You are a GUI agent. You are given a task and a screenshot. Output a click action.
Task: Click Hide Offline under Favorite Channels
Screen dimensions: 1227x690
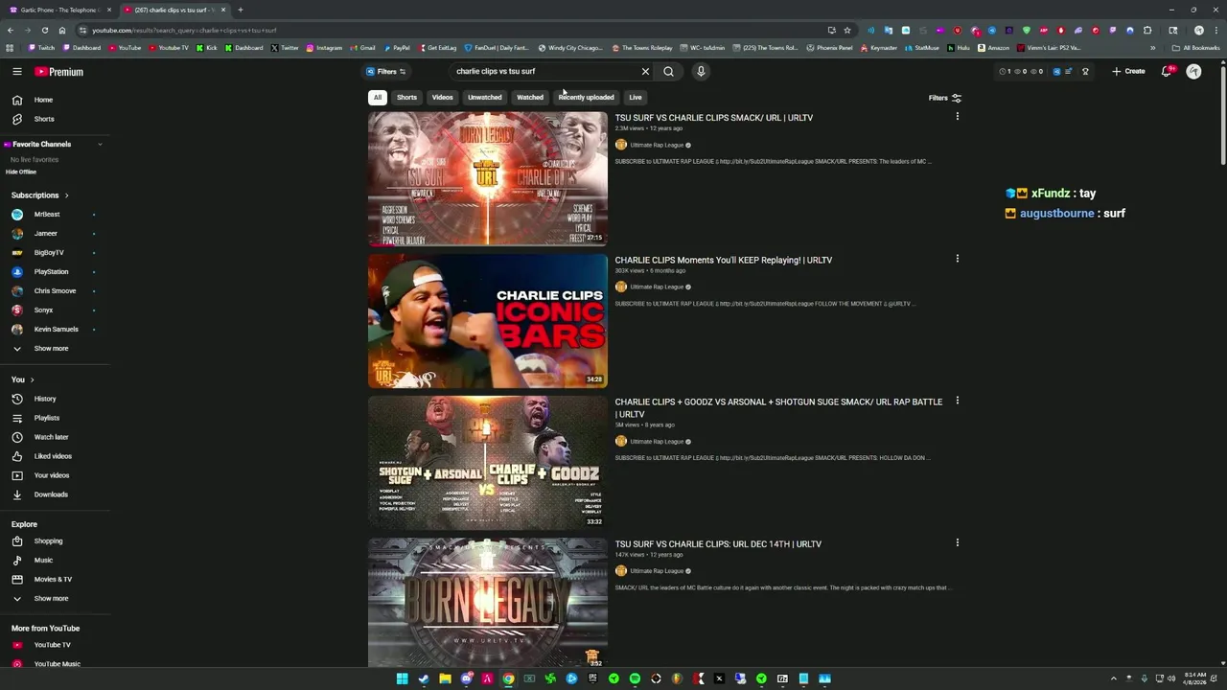[x=21, y=172]
